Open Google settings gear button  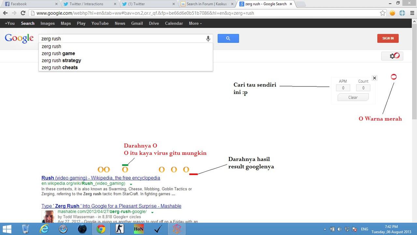click(392, 56)
